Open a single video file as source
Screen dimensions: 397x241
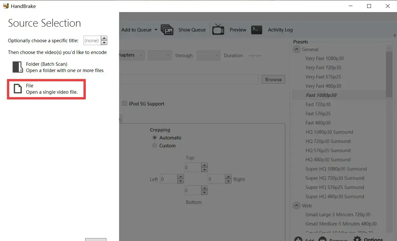(x=46, y=89)
